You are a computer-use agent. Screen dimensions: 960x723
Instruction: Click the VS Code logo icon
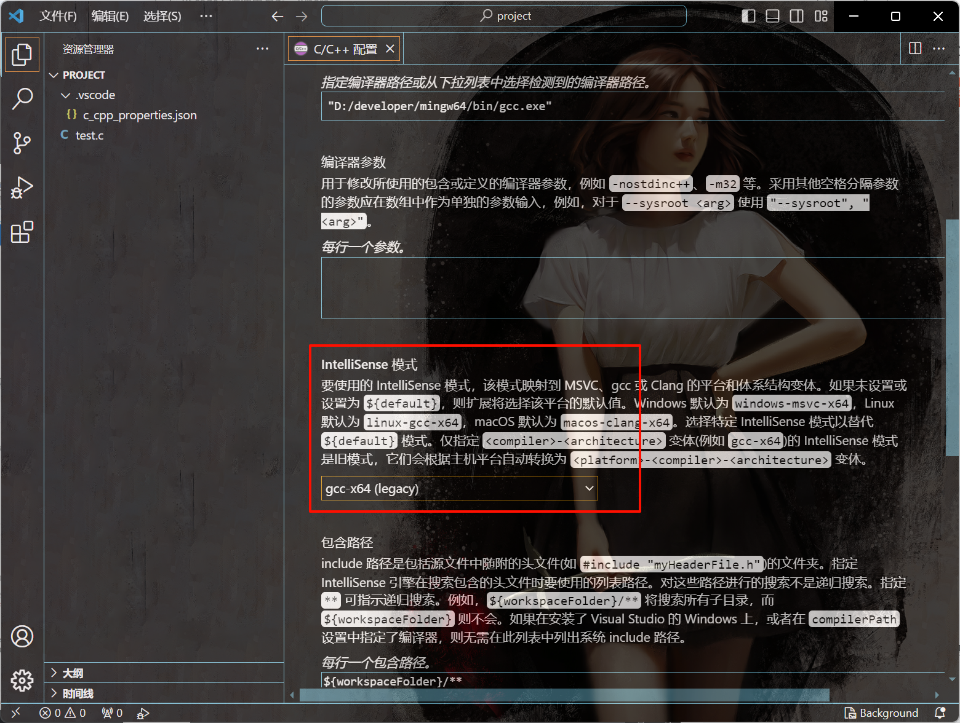click(17, 16)
